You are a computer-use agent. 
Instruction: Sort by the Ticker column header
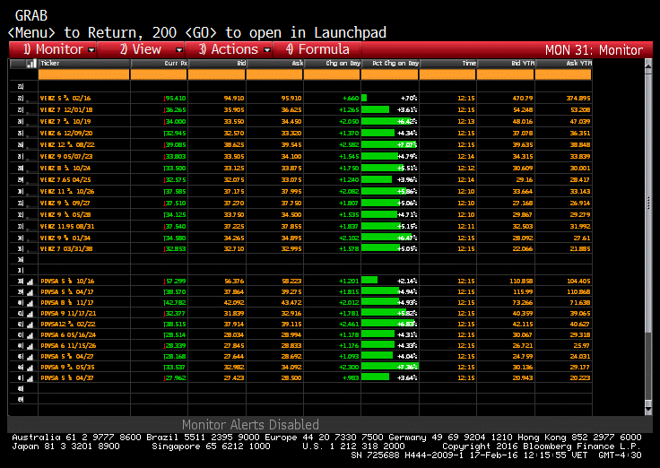pyautogui.click(x=83, y=64)
